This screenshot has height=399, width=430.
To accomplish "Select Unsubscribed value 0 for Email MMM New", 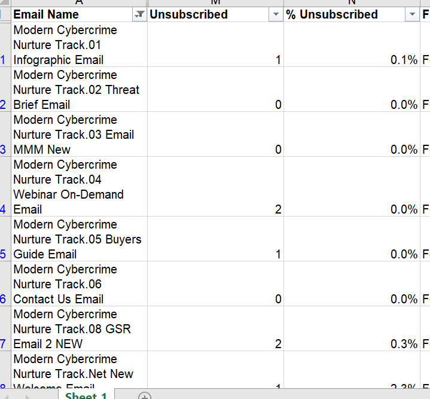I will pos(215,134).
